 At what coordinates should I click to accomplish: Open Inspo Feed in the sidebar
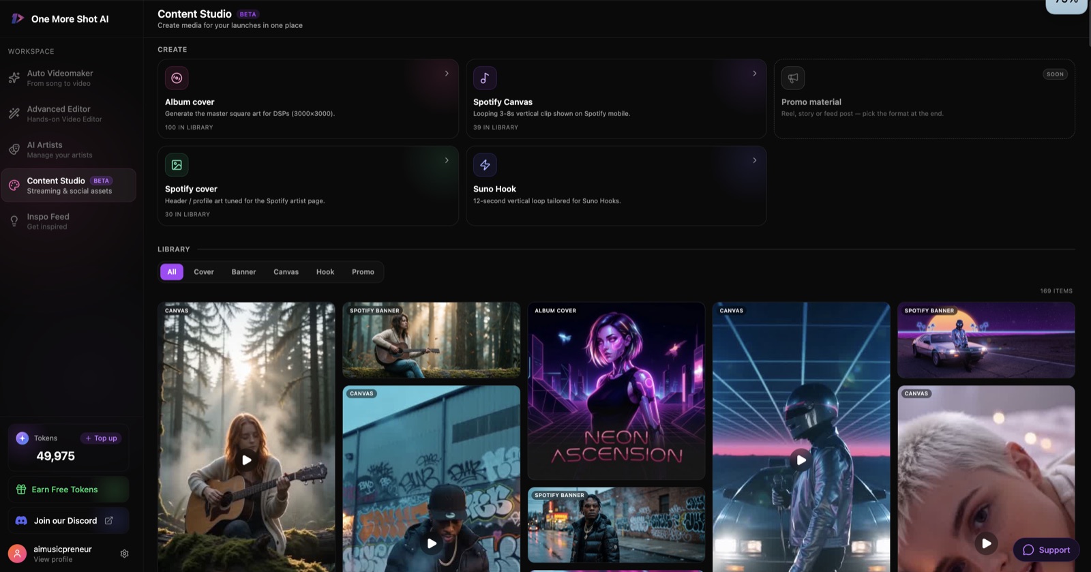(x=68, y=221)
